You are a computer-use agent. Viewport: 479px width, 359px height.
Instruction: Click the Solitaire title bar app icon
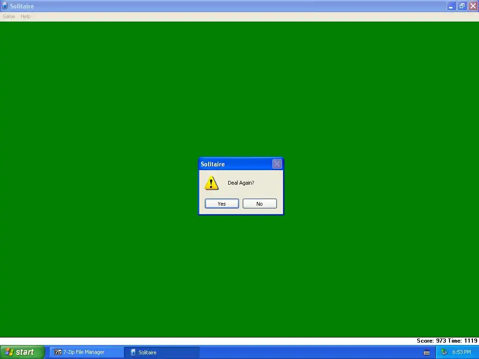[x=5, y=6]
